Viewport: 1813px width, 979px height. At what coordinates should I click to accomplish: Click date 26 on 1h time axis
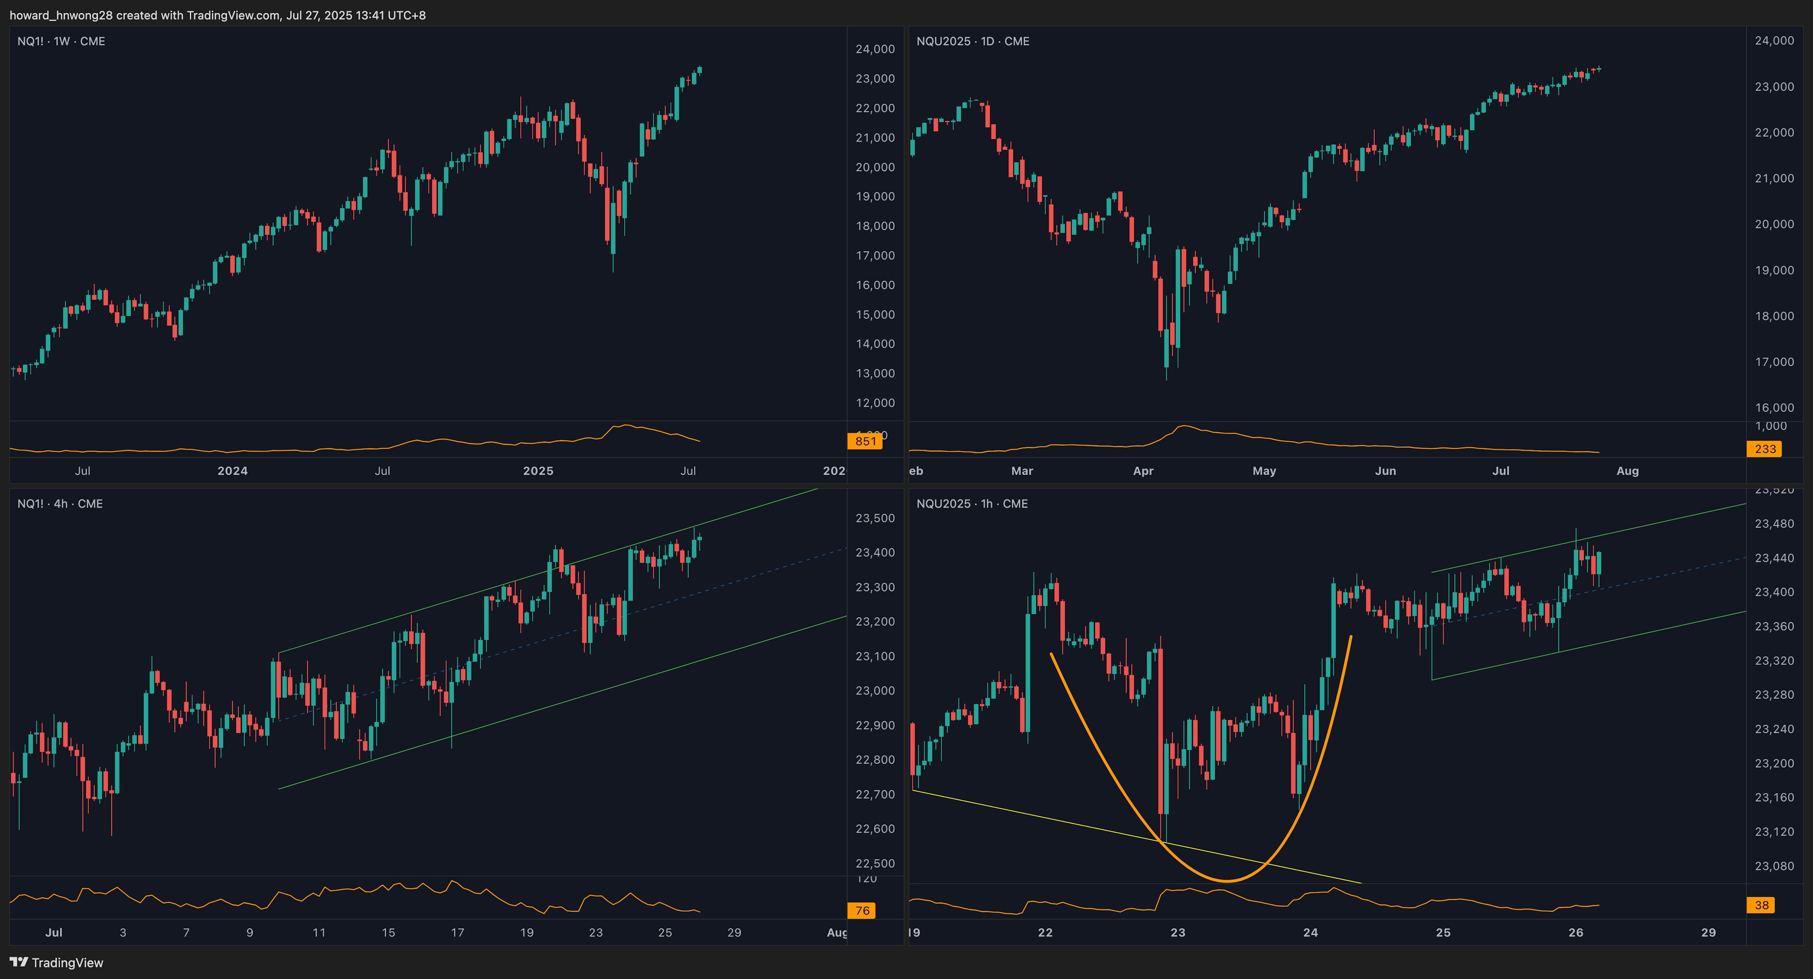point(1576,933)
